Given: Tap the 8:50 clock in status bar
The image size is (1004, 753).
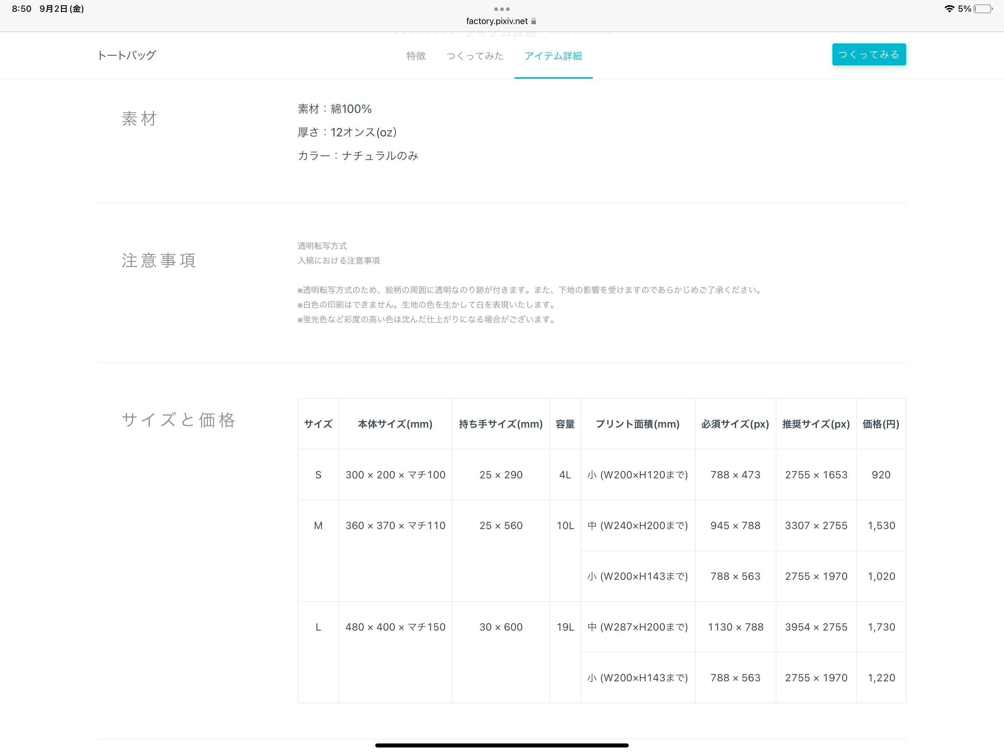Looking at the screenshot, I should (x=21, y=8).
